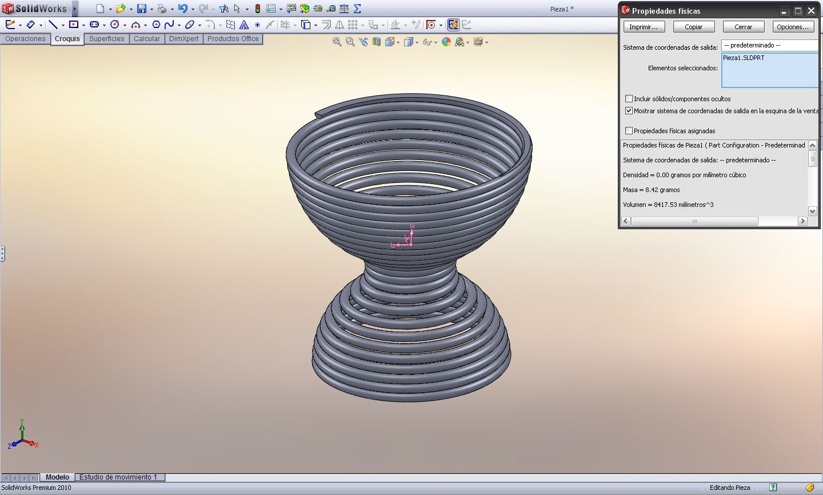Screen dimensions: 823x495
Task: Open the Save dropdown arrow
Action: point(151,9)
